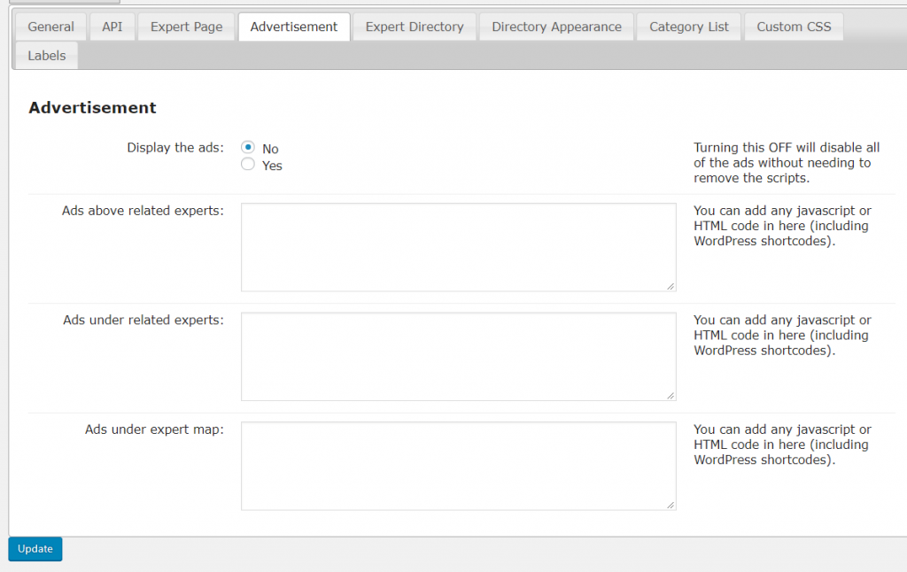Select 'No' for Display the ads
Image resolution: width=907 pixels, height=572 pixels.
[248, 148]
